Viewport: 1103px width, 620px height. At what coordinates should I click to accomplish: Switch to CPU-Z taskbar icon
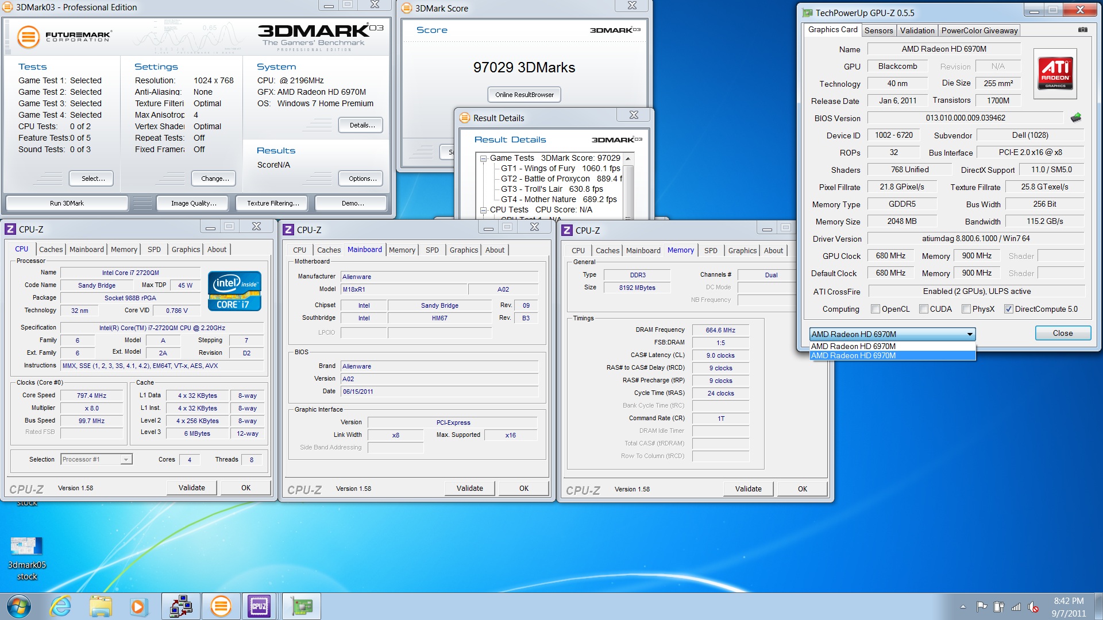pos(259,606)
